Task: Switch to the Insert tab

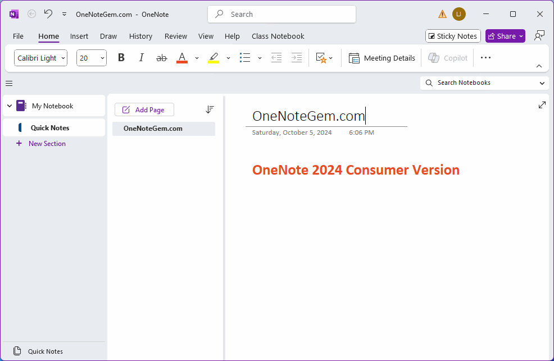Action: 79,36
